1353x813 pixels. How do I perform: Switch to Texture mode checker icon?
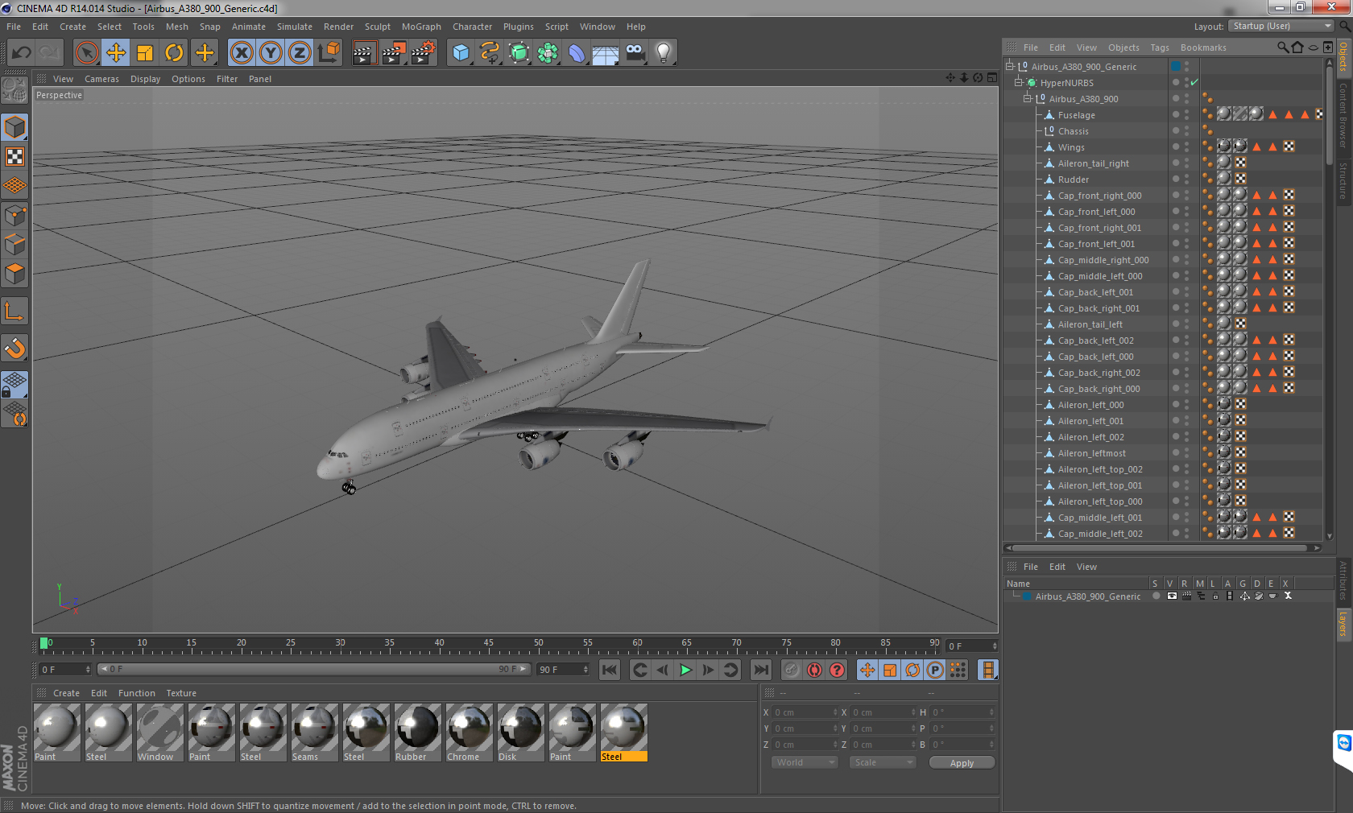tap(14, 156)
